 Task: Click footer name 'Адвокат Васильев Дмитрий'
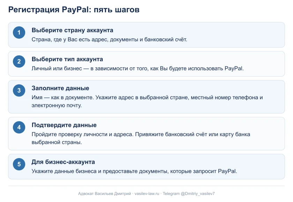[x=104, y=194]
